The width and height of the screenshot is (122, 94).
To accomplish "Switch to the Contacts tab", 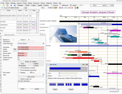I will (x=46, y=5).
